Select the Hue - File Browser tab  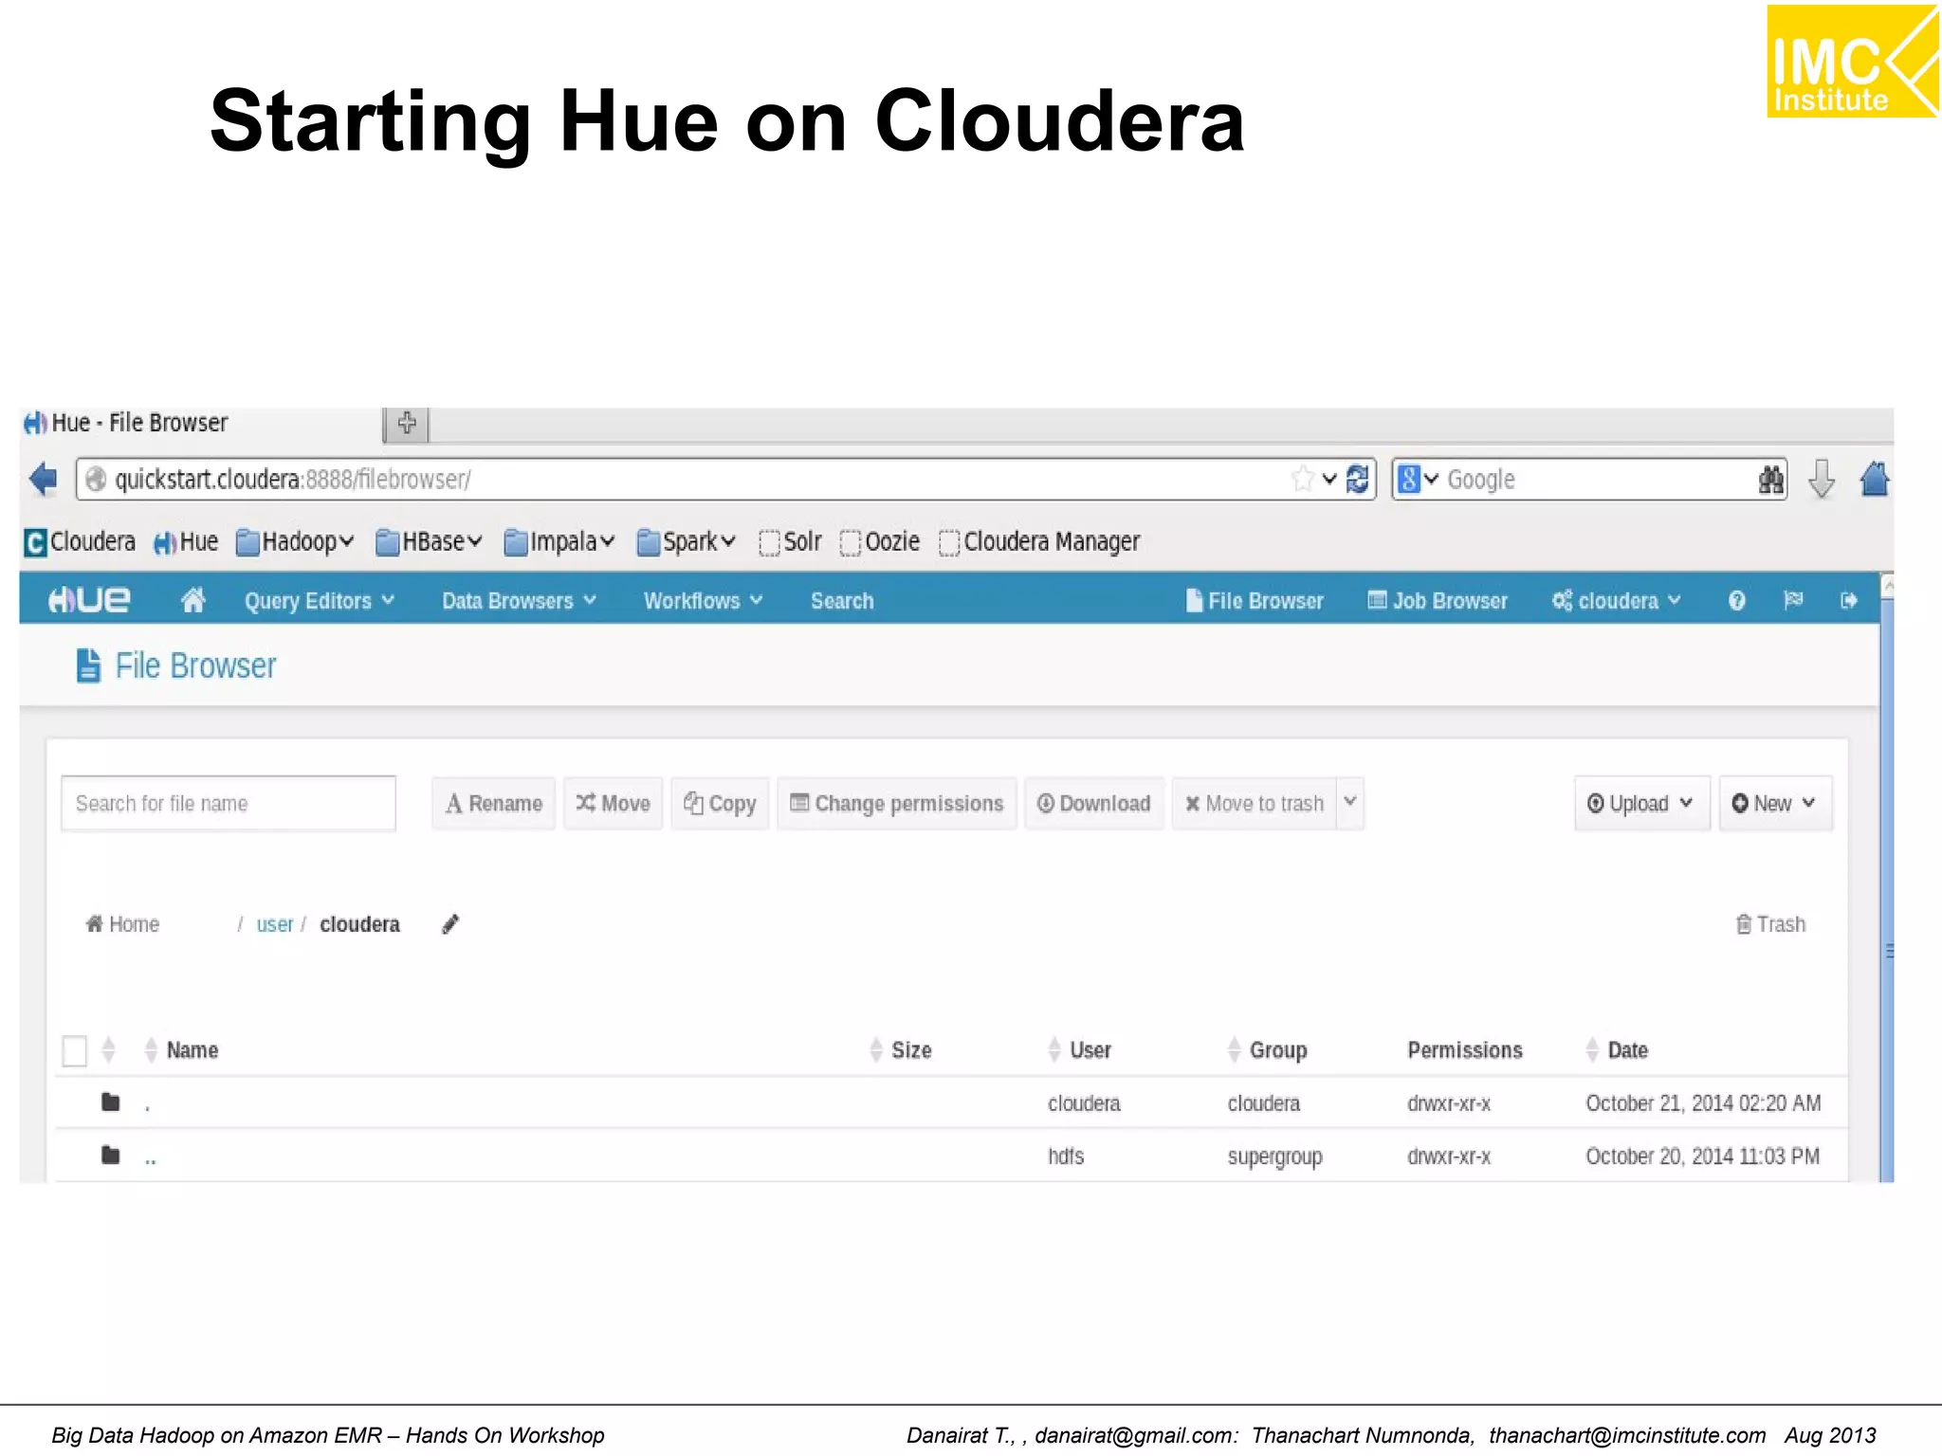pos(199,423)
